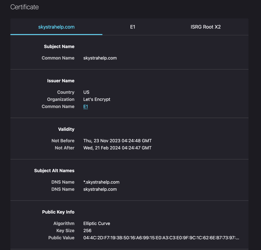This screenshot has width=261, height=250.
Task: Click the truncated Public Value hex string
Action: pos(161,238)
